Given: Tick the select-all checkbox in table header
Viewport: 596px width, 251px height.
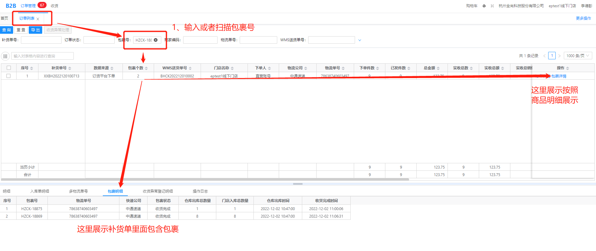Looking at the screenshot, I should point(9,68).
